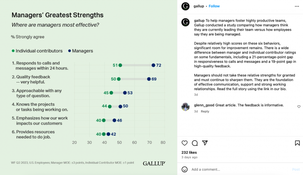Image resolution: width=303 pixels, height=175 pixels.
Task: Select the heart icon to like the post
Action: [x=184, y=143]
